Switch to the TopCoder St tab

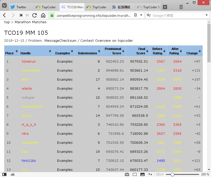click(148, 7)
